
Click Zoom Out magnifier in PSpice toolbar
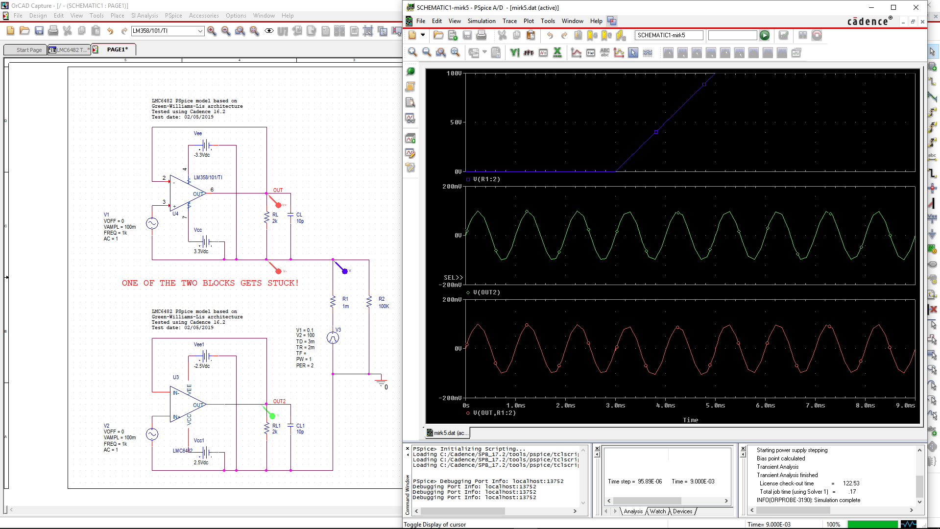[x=427, y=53]
